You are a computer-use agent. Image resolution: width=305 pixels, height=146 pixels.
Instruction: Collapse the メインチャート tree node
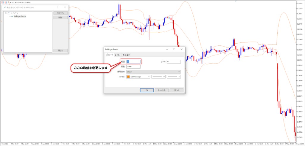pyautogui.click(x=6, y=13)
